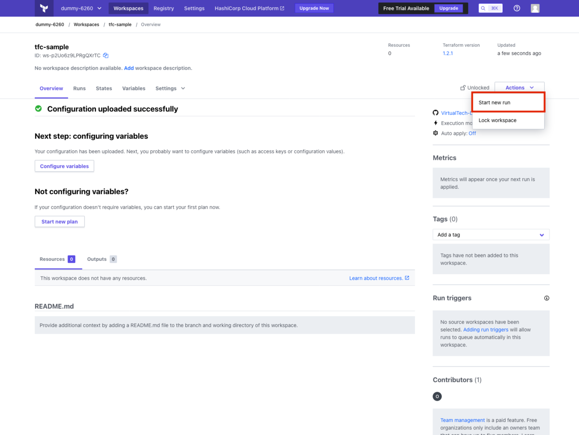Click the contributor avatar circle
The height and width of the screenshot is (435, 579).
[x=437, y=396]
